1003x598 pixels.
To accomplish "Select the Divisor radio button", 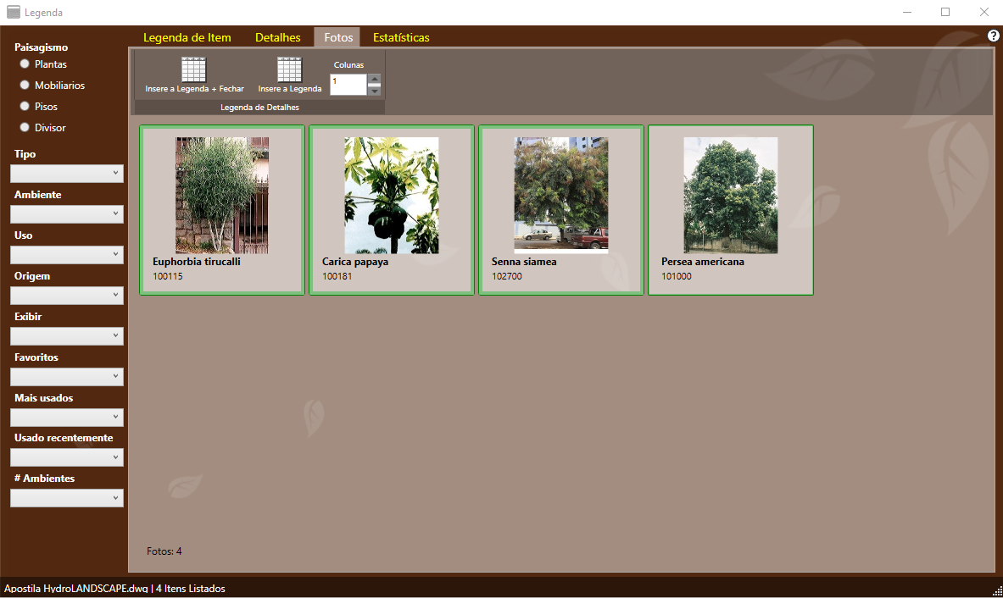I will [x=25, y=128].
